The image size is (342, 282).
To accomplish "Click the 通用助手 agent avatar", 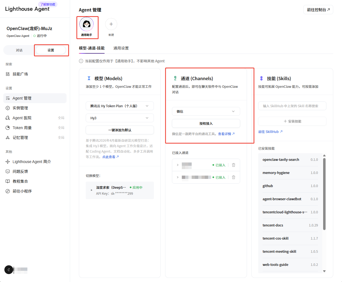I will 87,24.
